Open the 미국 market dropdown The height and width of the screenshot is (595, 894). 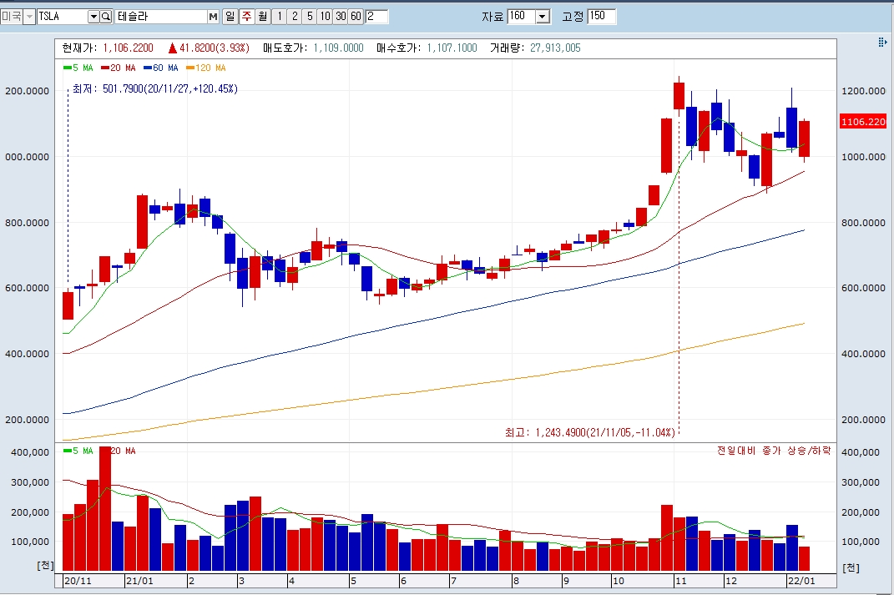click(29, 17)
